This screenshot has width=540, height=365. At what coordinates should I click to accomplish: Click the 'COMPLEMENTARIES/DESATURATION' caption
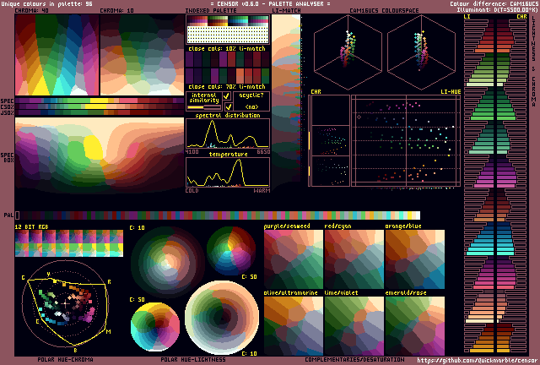(354, 359)
